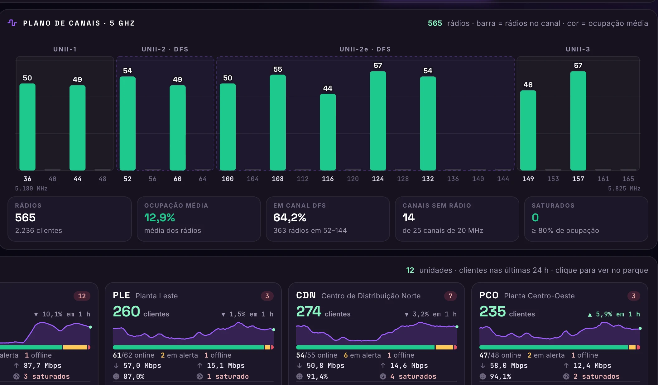Screen dimensions: 658x385
Task: Click the download arrow icon in CDN card
Action: pos(300,365)
